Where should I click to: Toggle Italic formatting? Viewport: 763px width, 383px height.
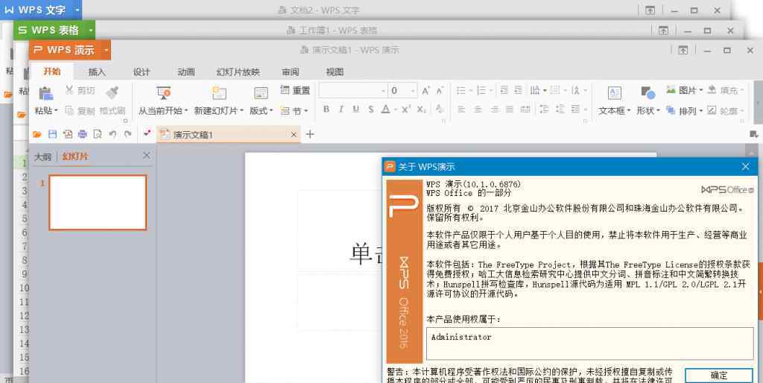click(341, 110)
